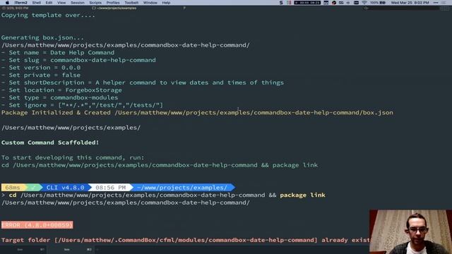This screenshot has height=254, width=452.
Task: Click the iTerm2 search field at top right
Action: (x=402, y=8)
